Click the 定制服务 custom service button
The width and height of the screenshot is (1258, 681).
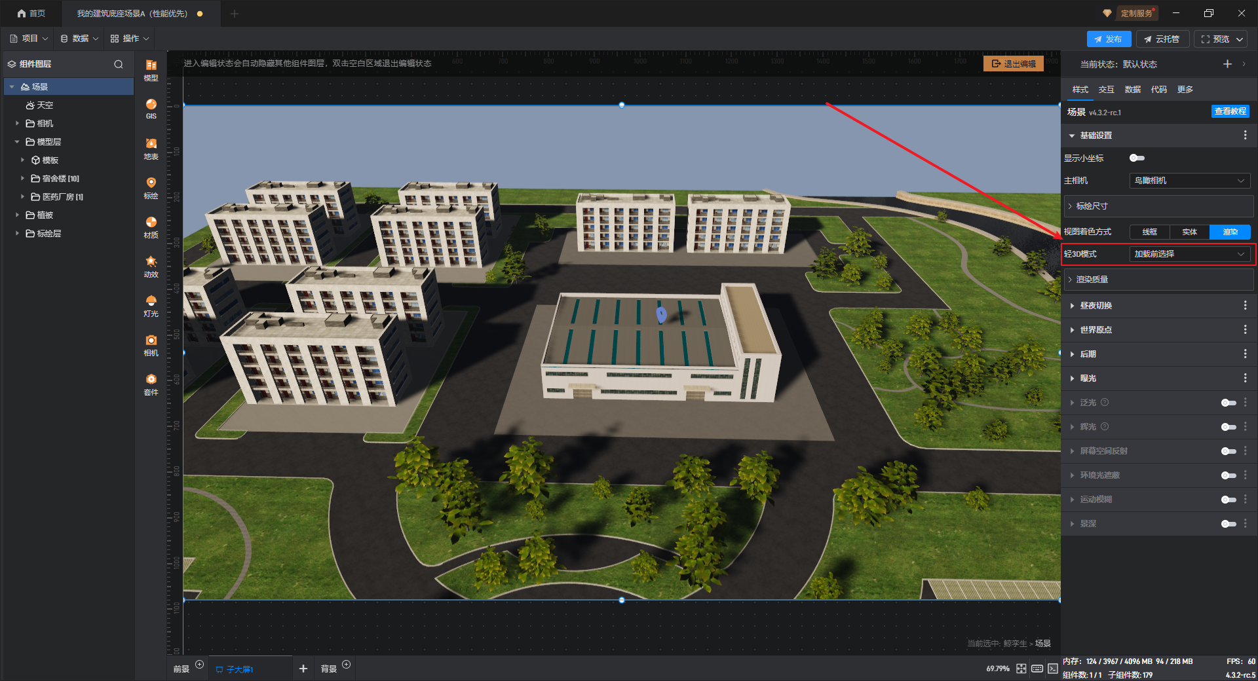click(1136, 13)
